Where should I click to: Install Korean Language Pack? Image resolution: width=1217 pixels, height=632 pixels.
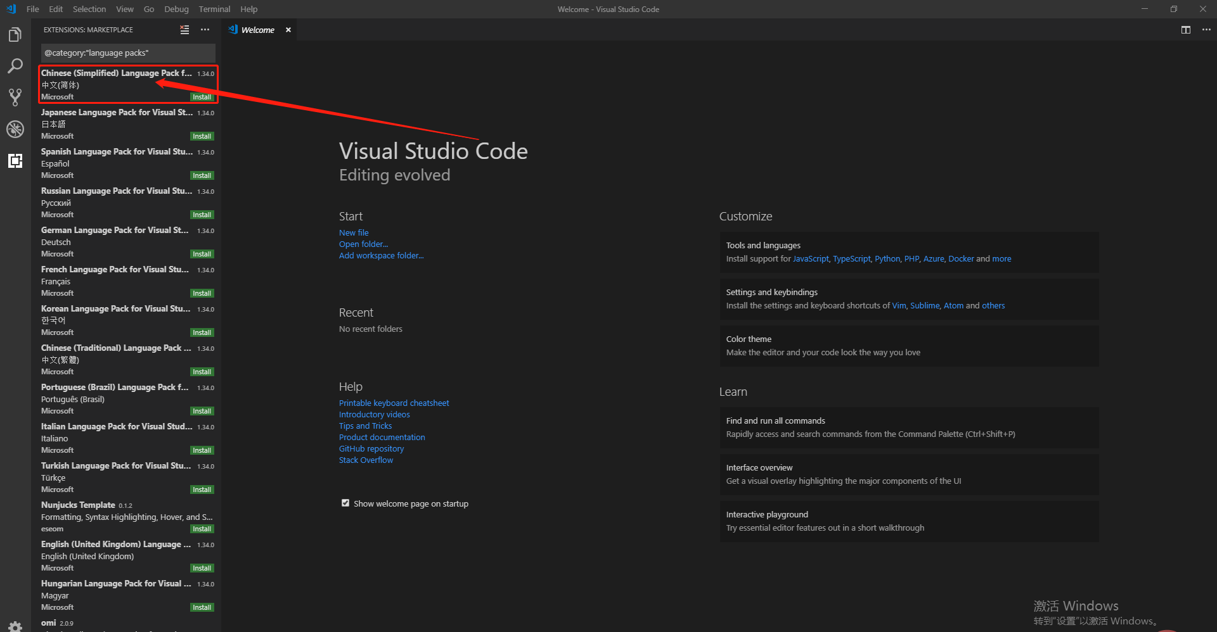click(x=202, y=332)
